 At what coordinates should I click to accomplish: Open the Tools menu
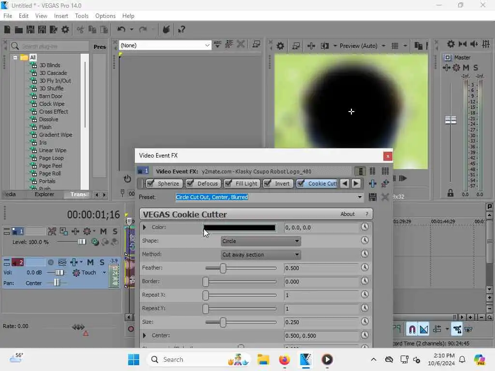click(81, 16)
